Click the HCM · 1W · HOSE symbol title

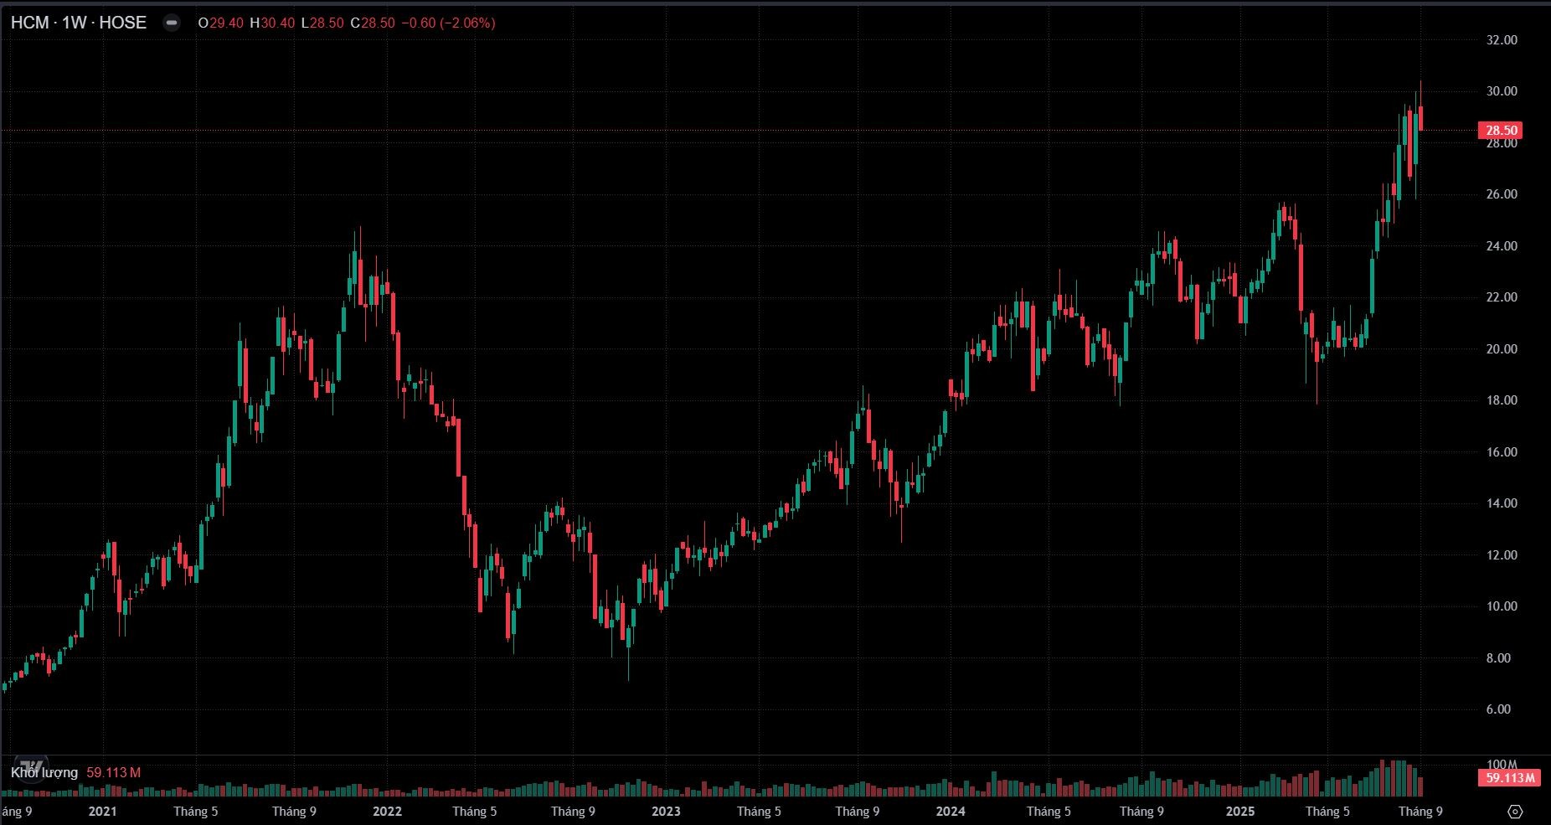tap(79, 23)
